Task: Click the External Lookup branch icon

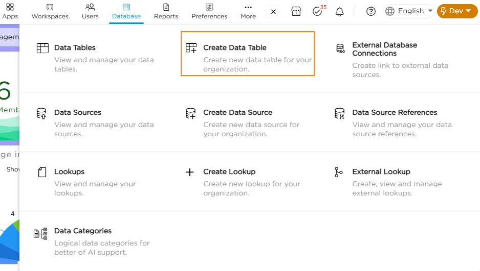Action: point(339,172)
